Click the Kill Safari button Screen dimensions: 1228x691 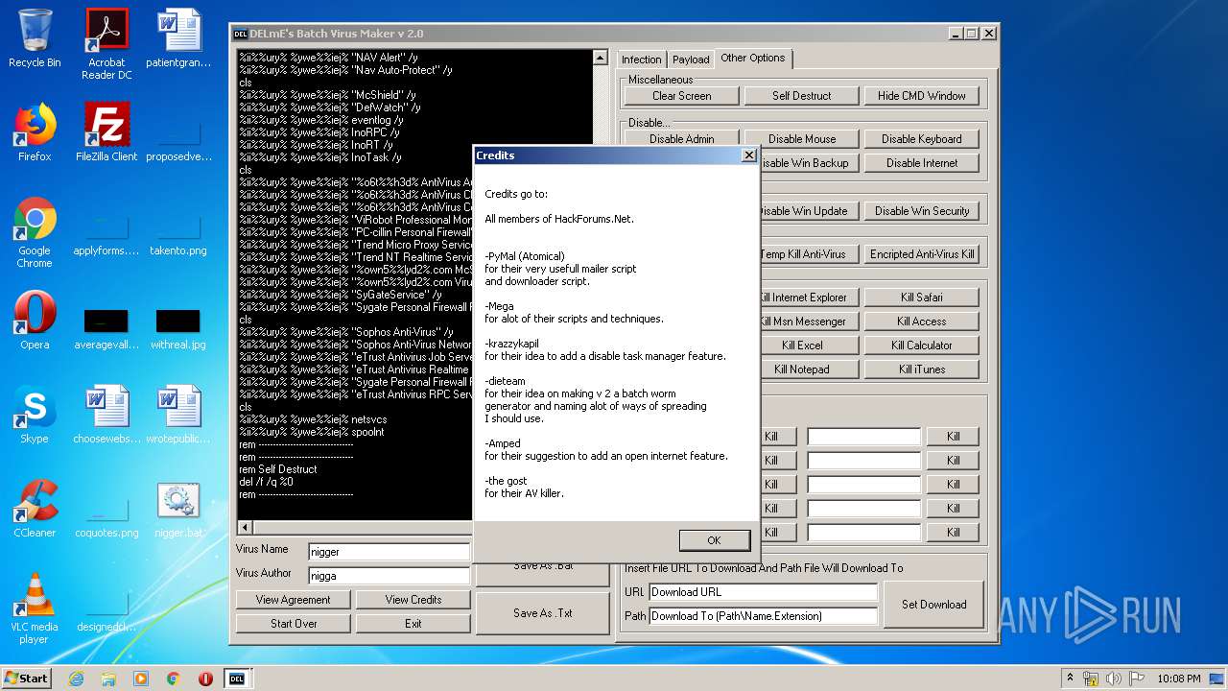click(921, 298)
